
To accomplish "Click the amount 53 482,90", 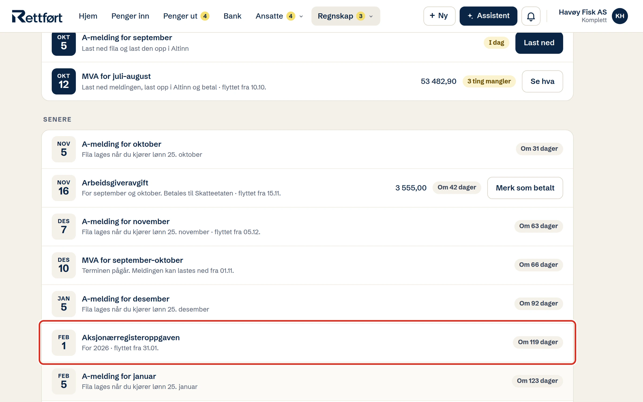I will point(438,81).
